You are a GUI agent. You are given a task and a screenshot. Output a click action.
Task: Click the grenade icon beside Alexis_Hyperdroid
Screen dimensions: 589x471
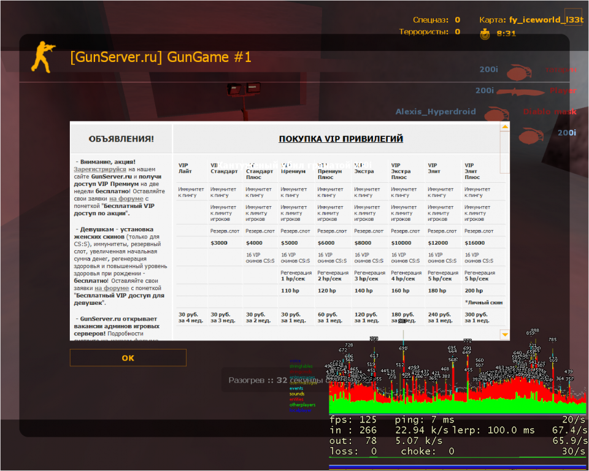click(497, 113)
